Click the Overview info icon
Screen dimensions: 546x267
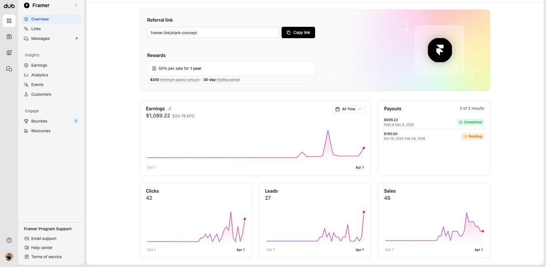pos(26,19)
